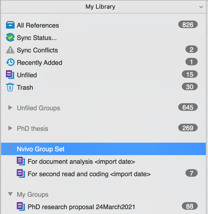The height and width of the screenshot is (214, 208).
Task: Open the My Library header dropdown chevron
Action: pos(201,7)
